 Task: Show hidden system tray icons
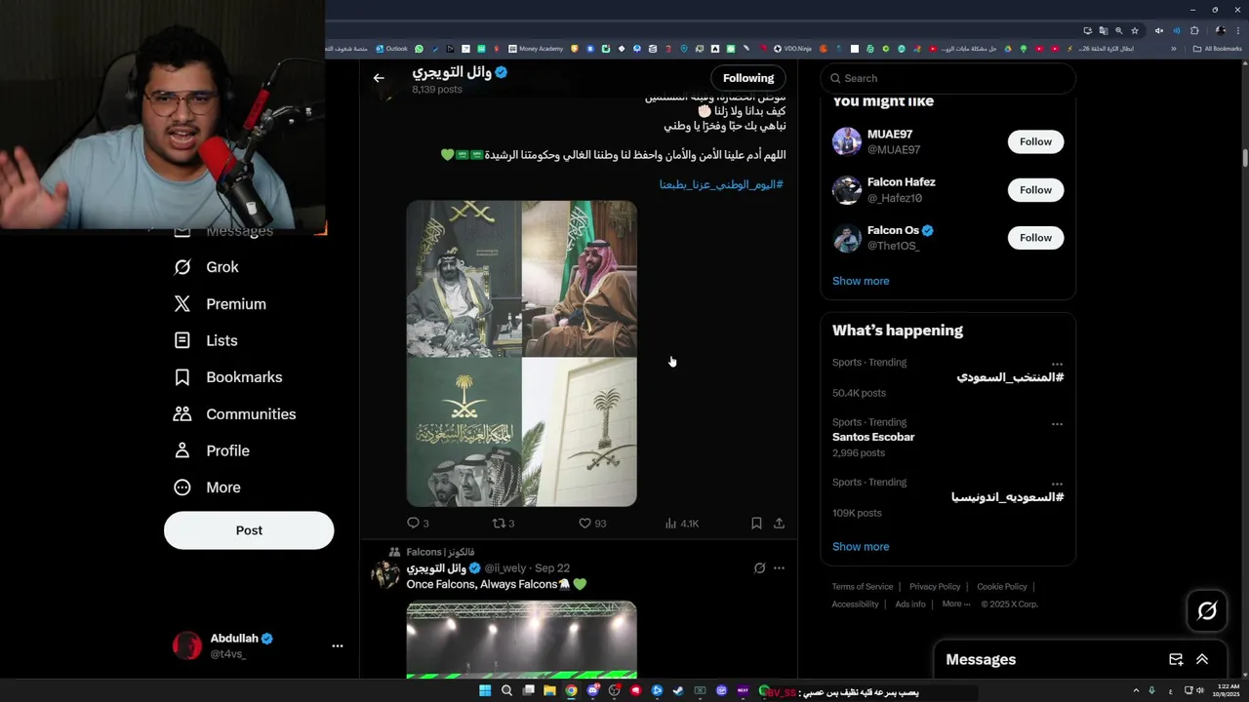(x=1136, y=691)
